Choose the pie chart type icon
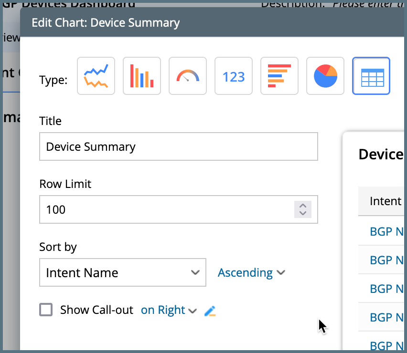Viewport: 407px width, 353px height. point(325,76)
